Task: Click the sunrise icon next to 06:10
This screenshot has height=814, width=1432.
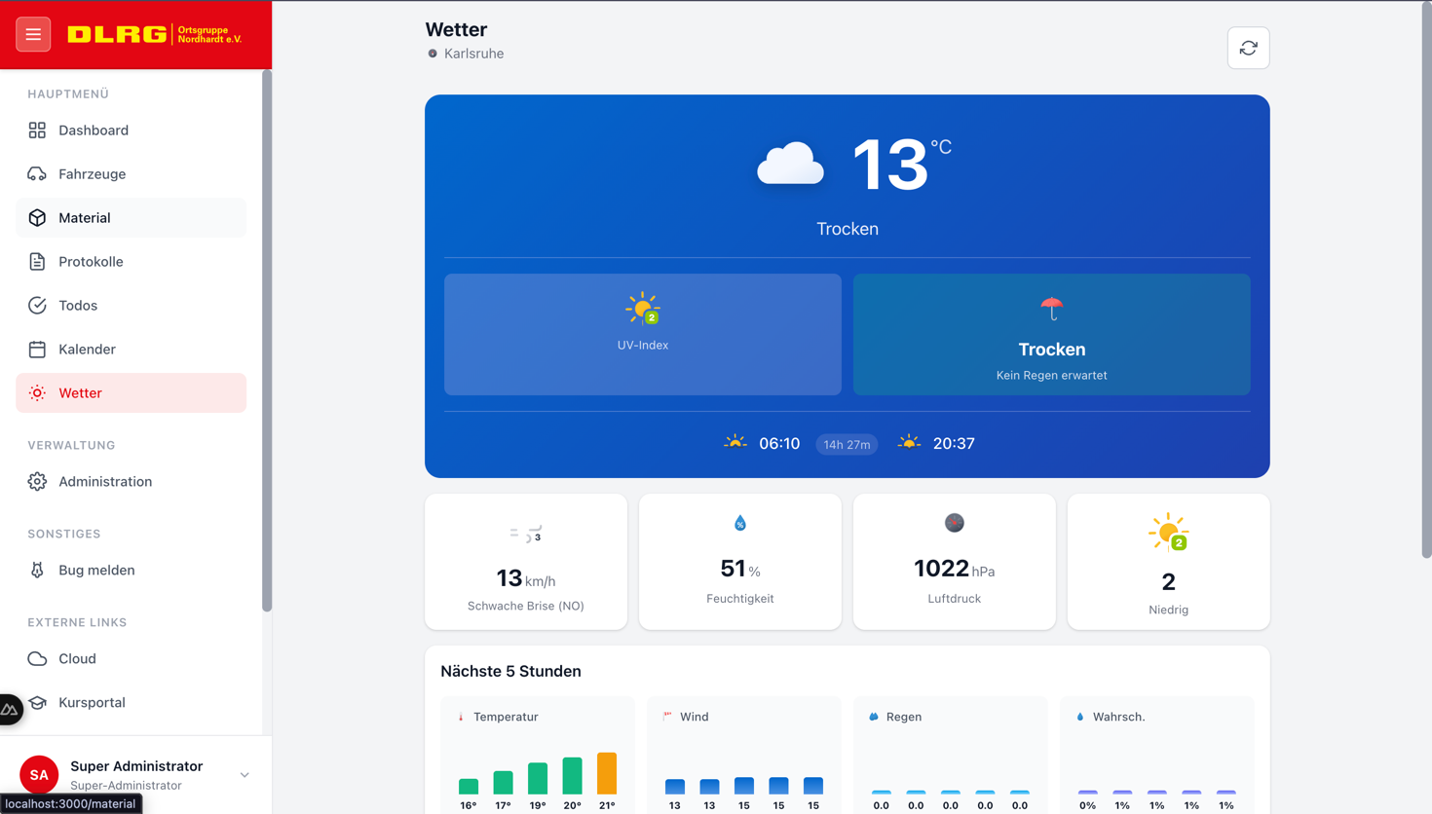Action: coord(735,442)
